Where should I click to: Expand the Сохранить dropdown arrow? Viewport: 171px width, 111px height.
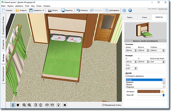pos(43,10)
